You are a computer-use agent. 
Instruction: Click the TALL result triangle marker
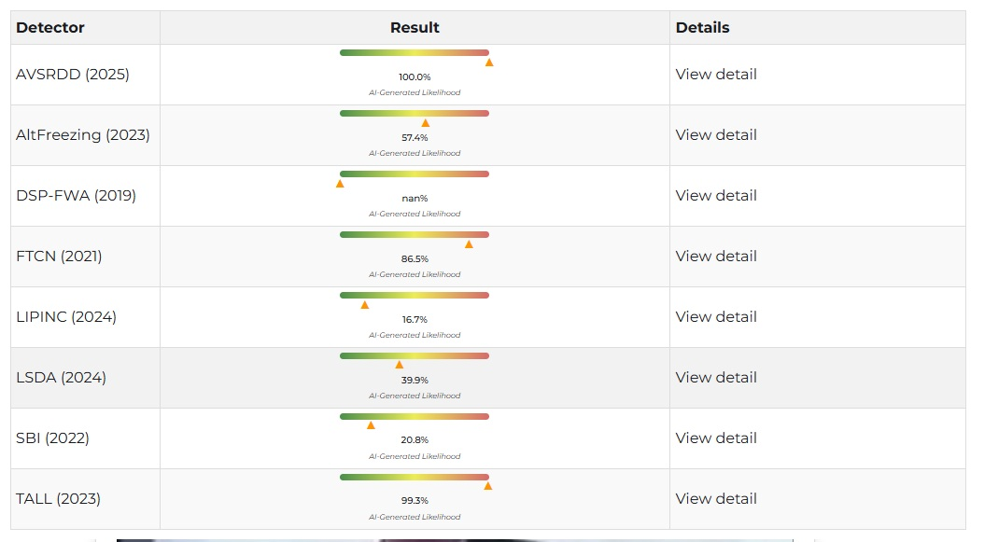(487, 486)
